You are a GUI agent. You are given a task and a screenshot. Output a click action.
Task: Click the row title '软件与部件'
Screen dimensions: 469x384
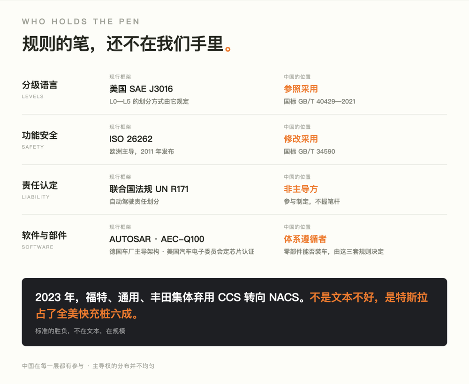(44, 235)
